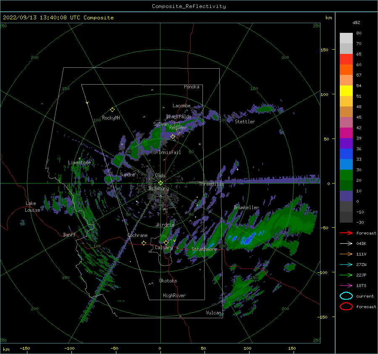The width and height of the screenshot is (378, 354).
Task: Click the Vulcan label
Action: pos(213,313)
